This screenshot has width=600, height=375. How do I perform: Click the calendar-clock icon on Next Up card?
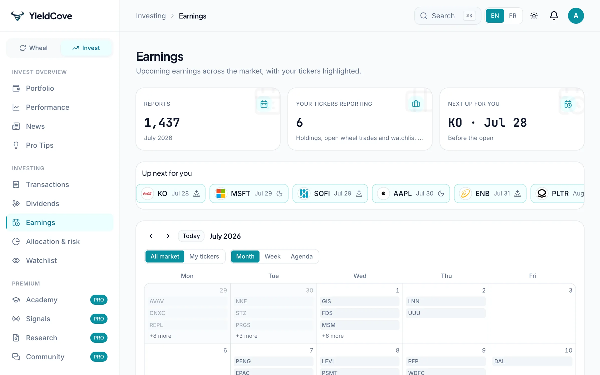point(568,104)
